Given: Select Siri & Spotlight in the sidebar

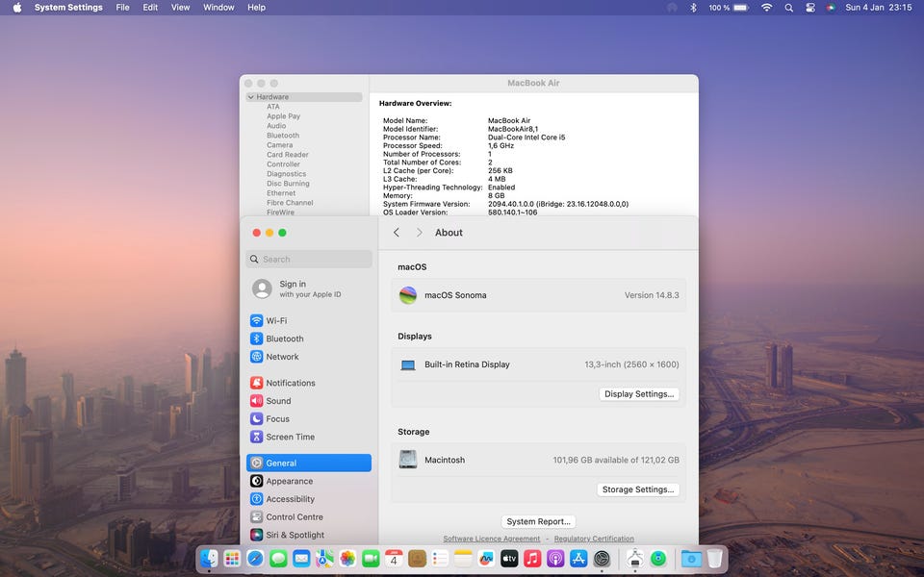Looking at the screenshot, I should point(295,535).
